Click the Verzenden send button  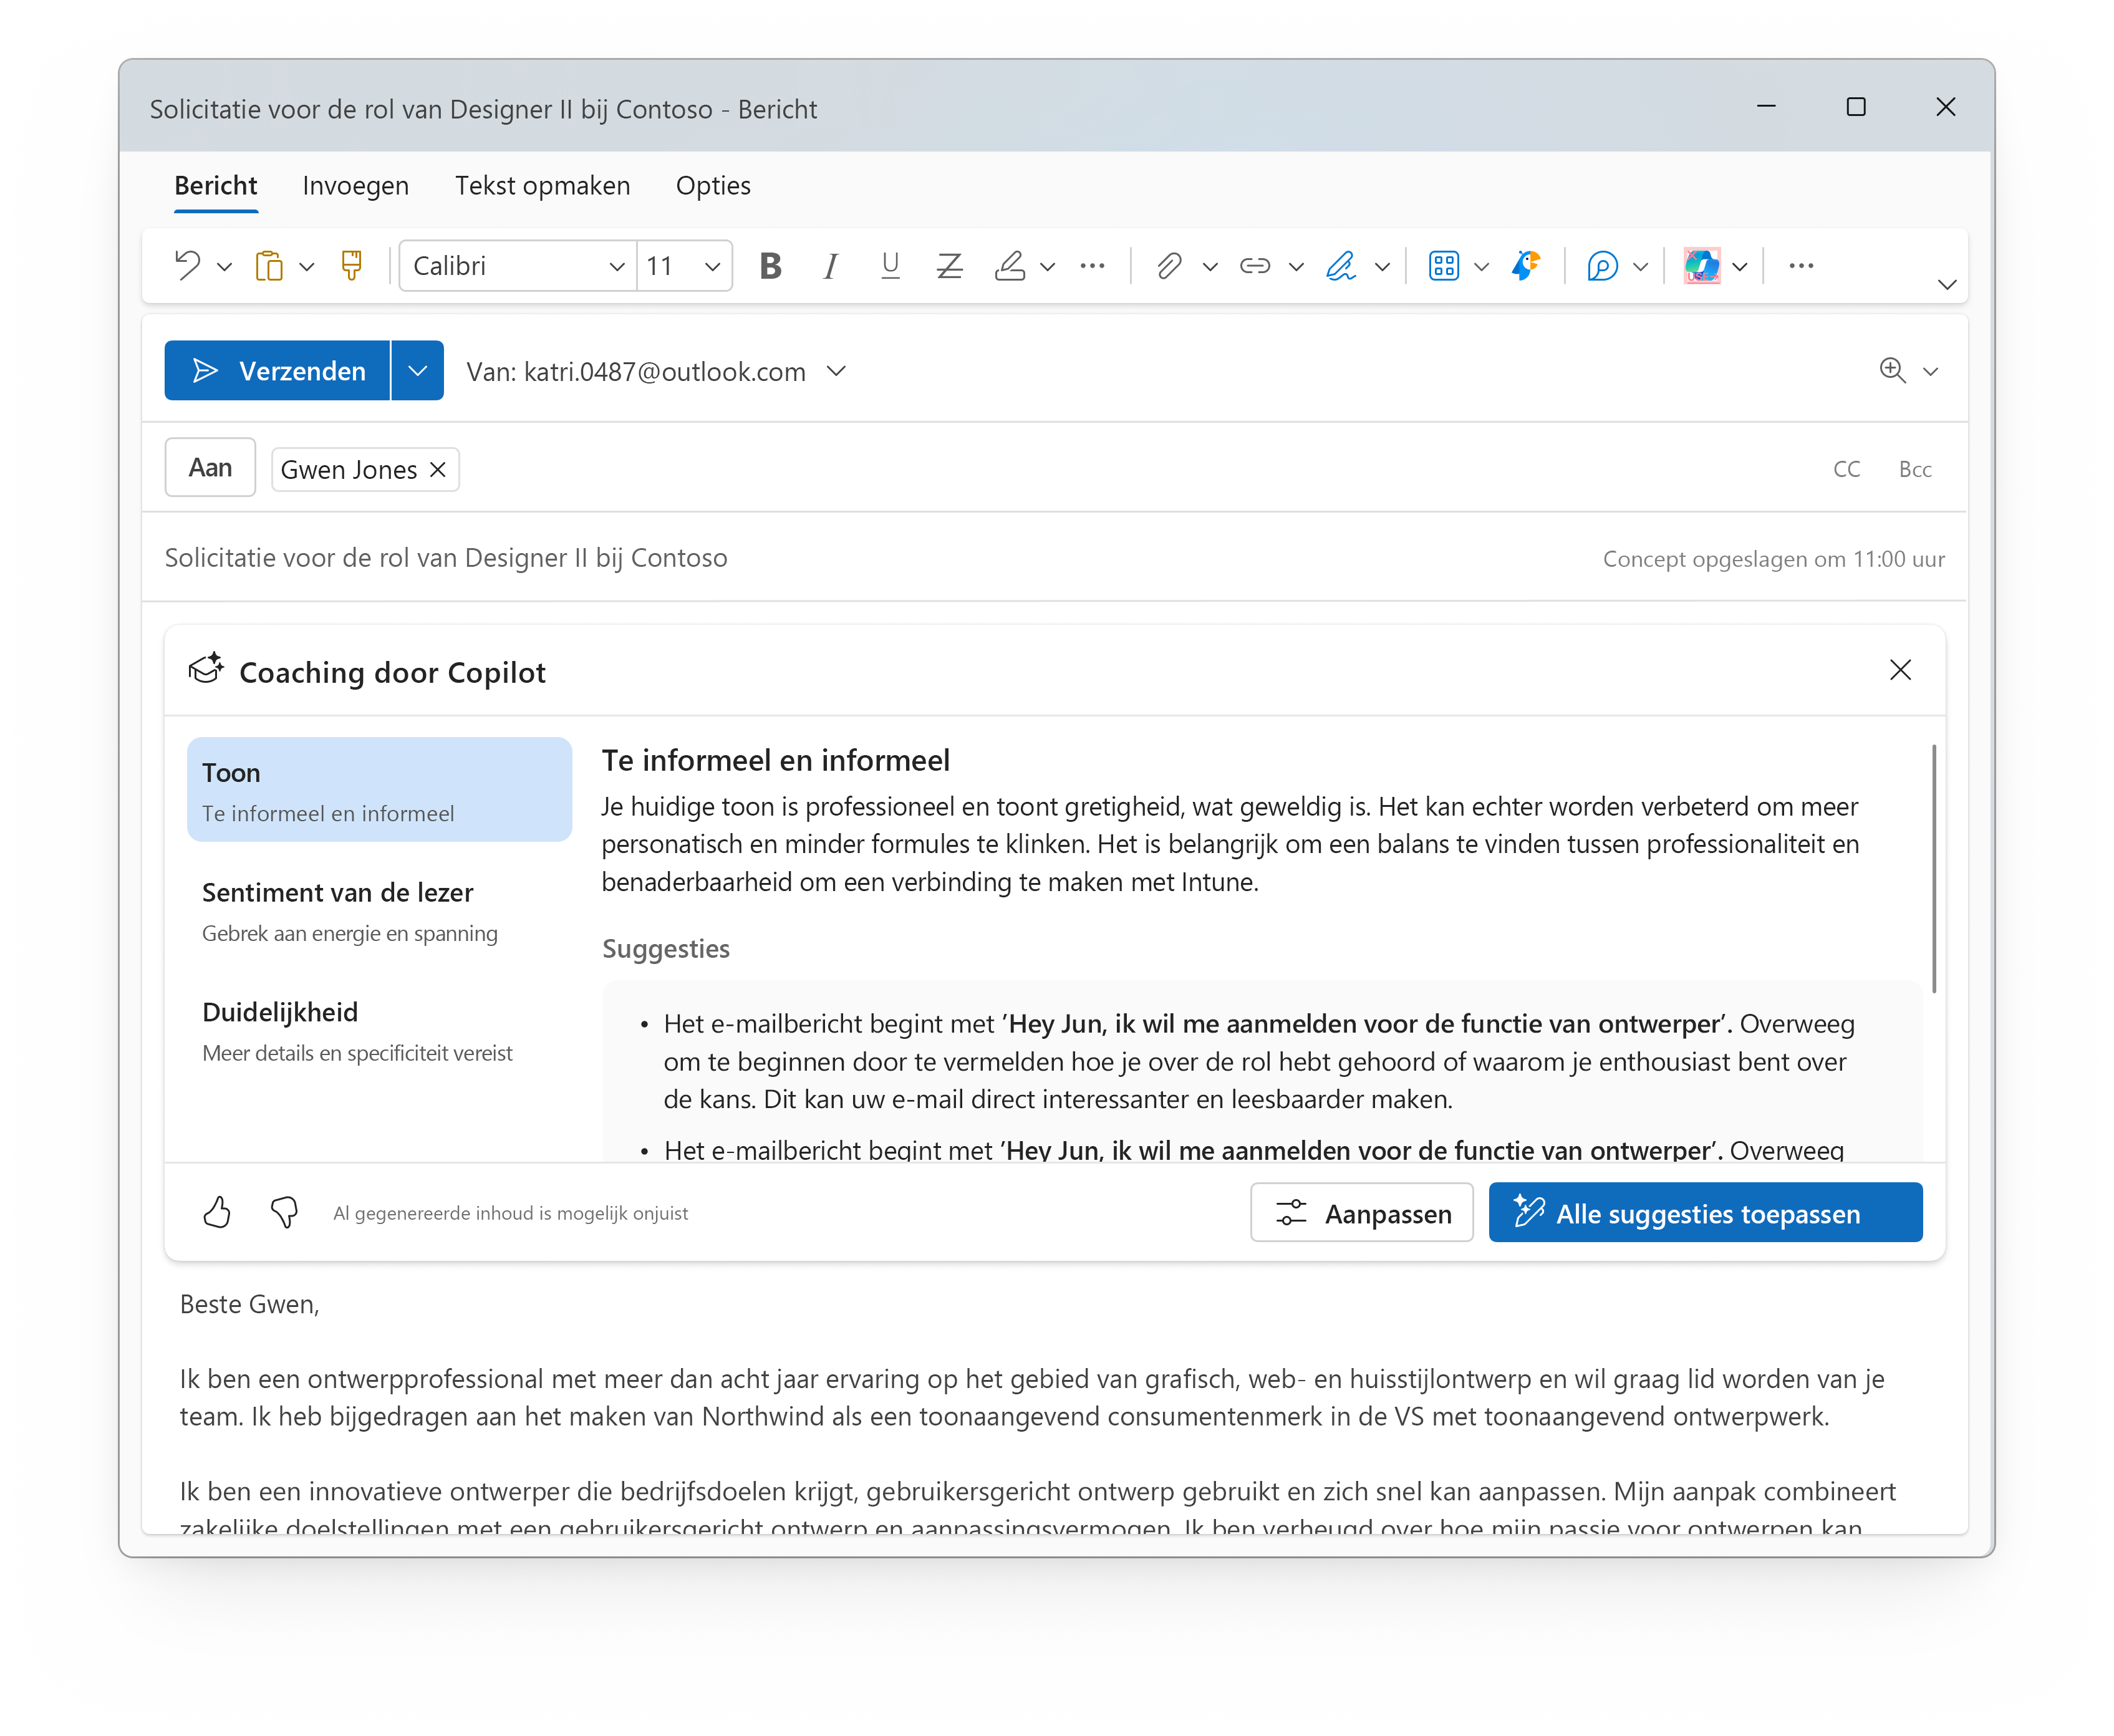coord(277,371)
